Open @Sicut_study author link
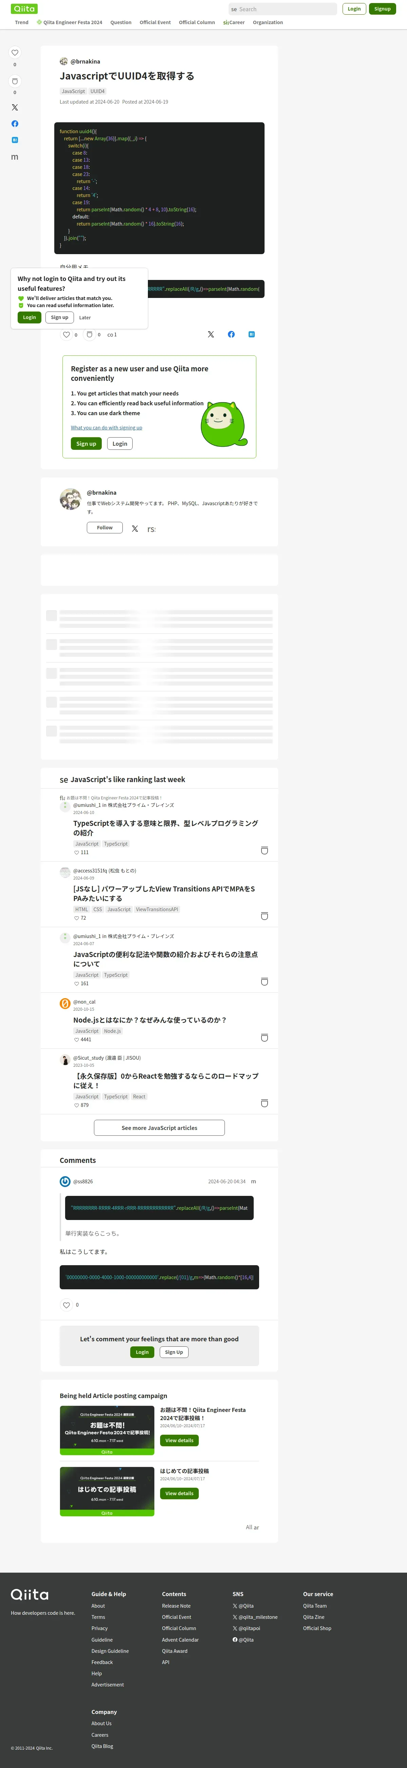The width and height of the screenshot is (407, 1768). tap(107, 1058)
